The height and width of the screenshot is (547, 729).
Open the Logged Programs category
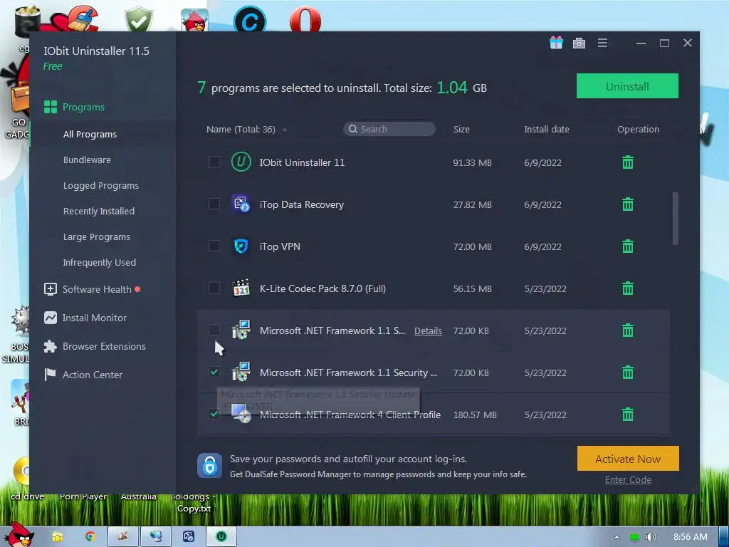click(101, 186)
